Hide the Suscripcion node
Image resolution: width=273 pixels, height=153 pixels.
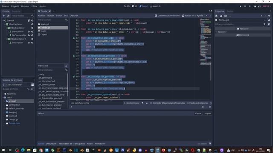tap(32, 42)
